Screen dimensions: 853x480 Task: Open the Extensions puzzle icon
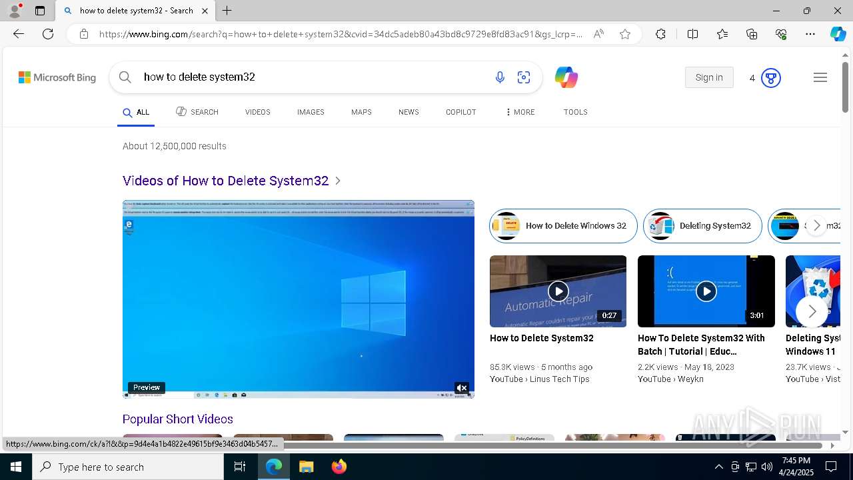pos(660,34)
